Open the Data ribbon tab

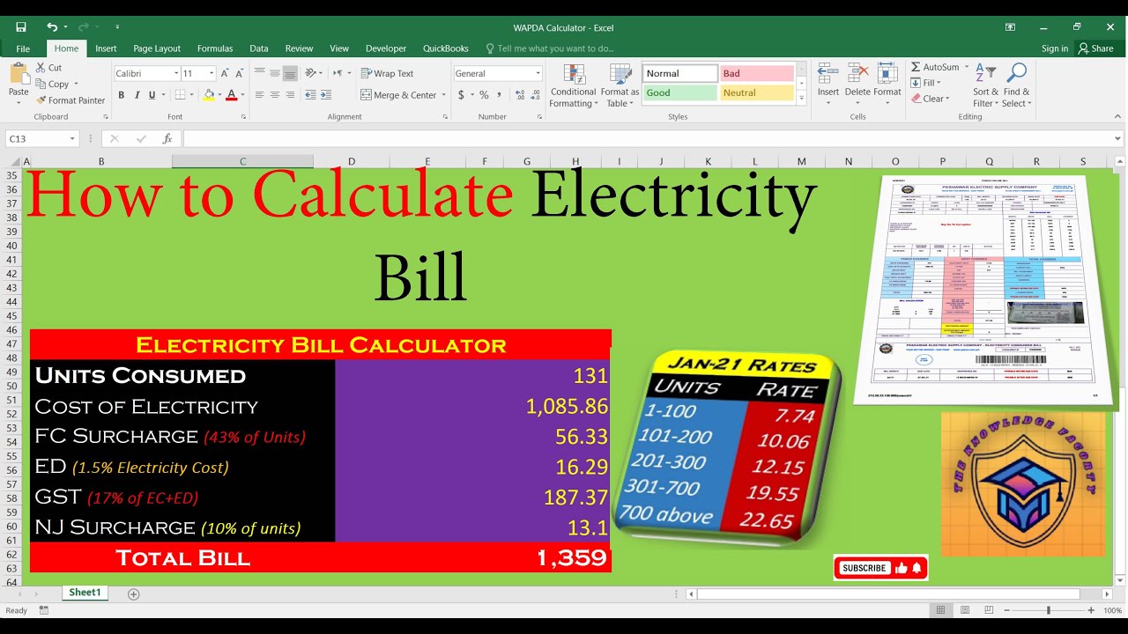point(259,48)
